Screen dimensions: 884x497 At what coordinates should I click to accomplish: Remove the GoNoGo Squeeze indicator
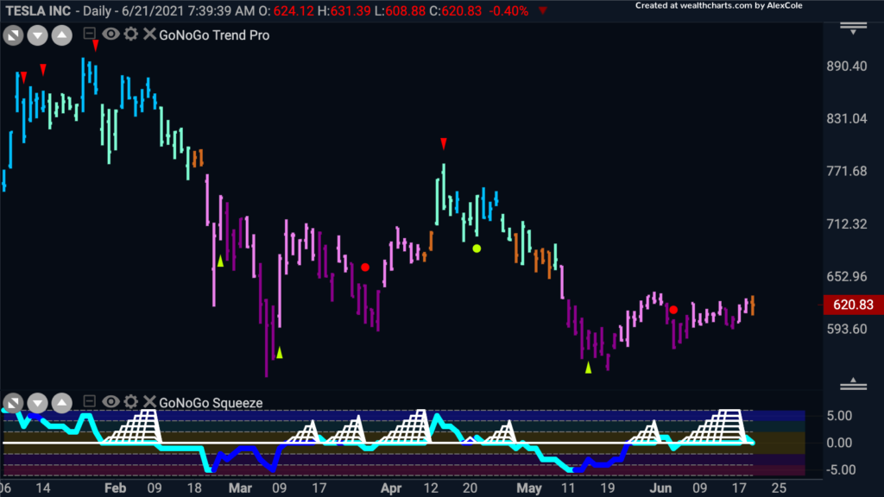tap(149, 401)
